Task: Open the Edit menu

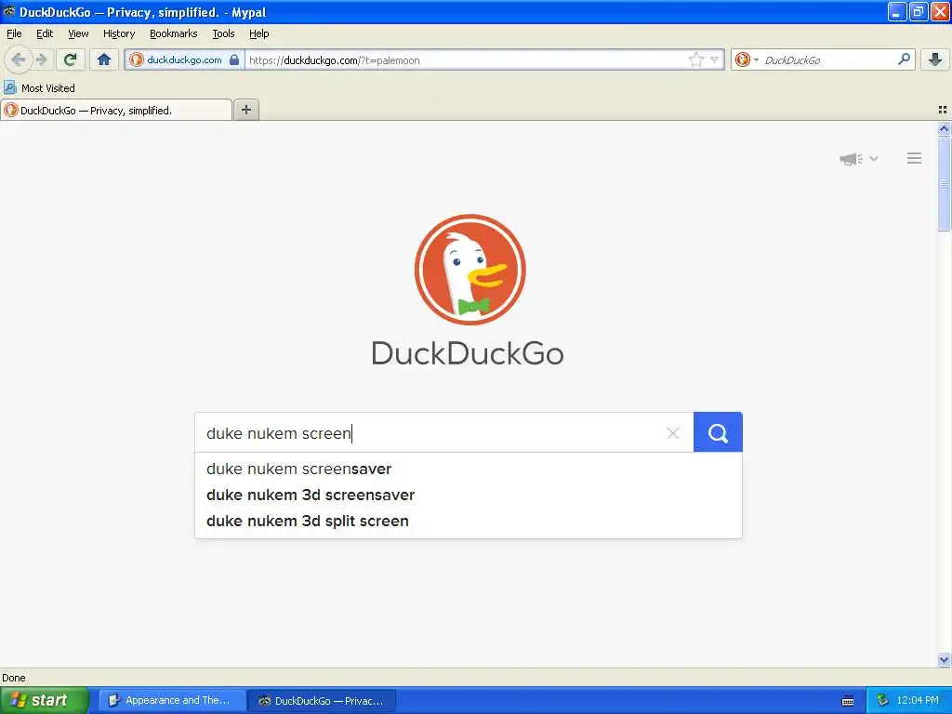Action: (45, 34)
